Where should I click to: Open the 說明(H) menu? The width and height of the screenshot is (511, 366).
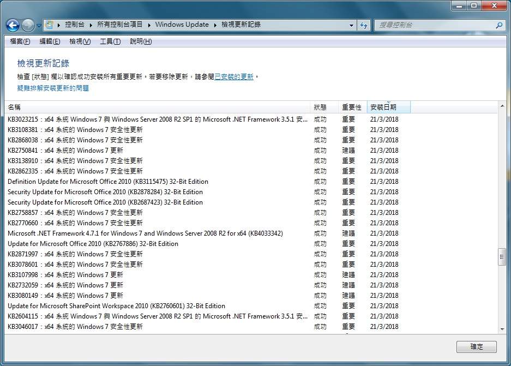tap(141, 41)
